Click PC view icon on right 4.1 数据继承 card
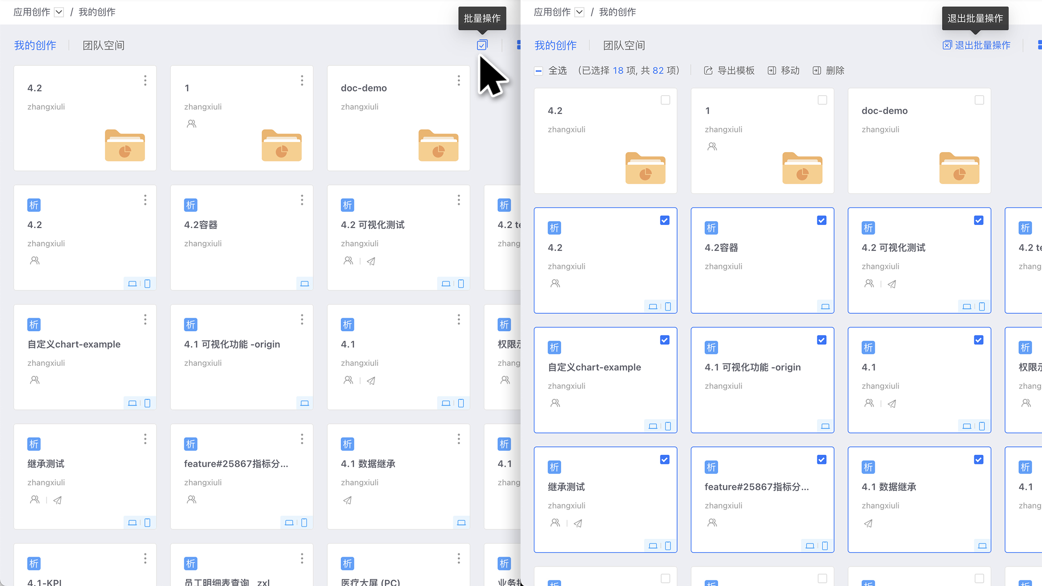This screenshot has height=586, width=1042. [x=982, y=546]
